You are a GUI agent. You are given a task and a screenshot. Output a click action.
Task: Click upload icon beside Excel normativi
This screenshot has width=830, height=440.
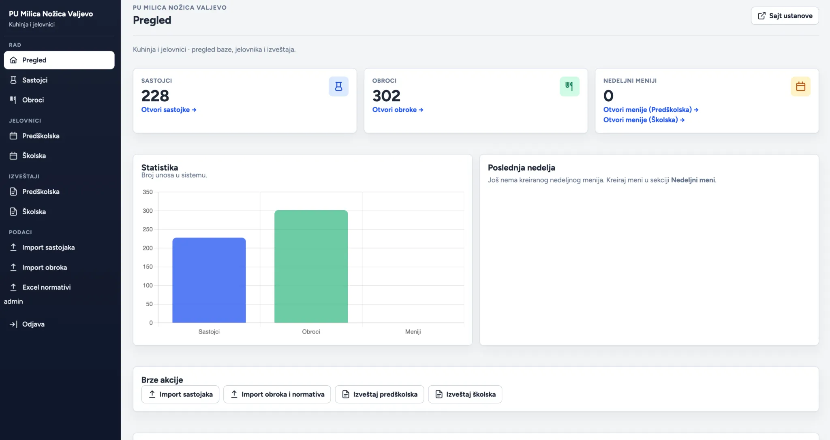(x=13, y=287)
